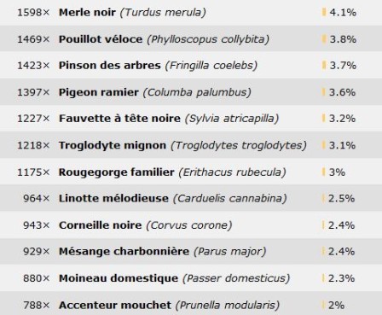
Task: Click the 1227× observation count
Action: click(33, 119)
